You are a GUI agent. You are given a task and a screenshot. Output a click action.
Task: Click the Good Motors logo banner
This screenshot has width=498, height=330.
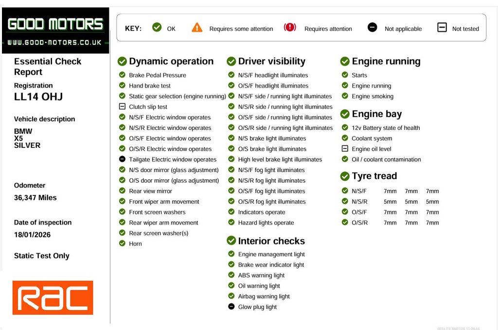click(55, 30)
